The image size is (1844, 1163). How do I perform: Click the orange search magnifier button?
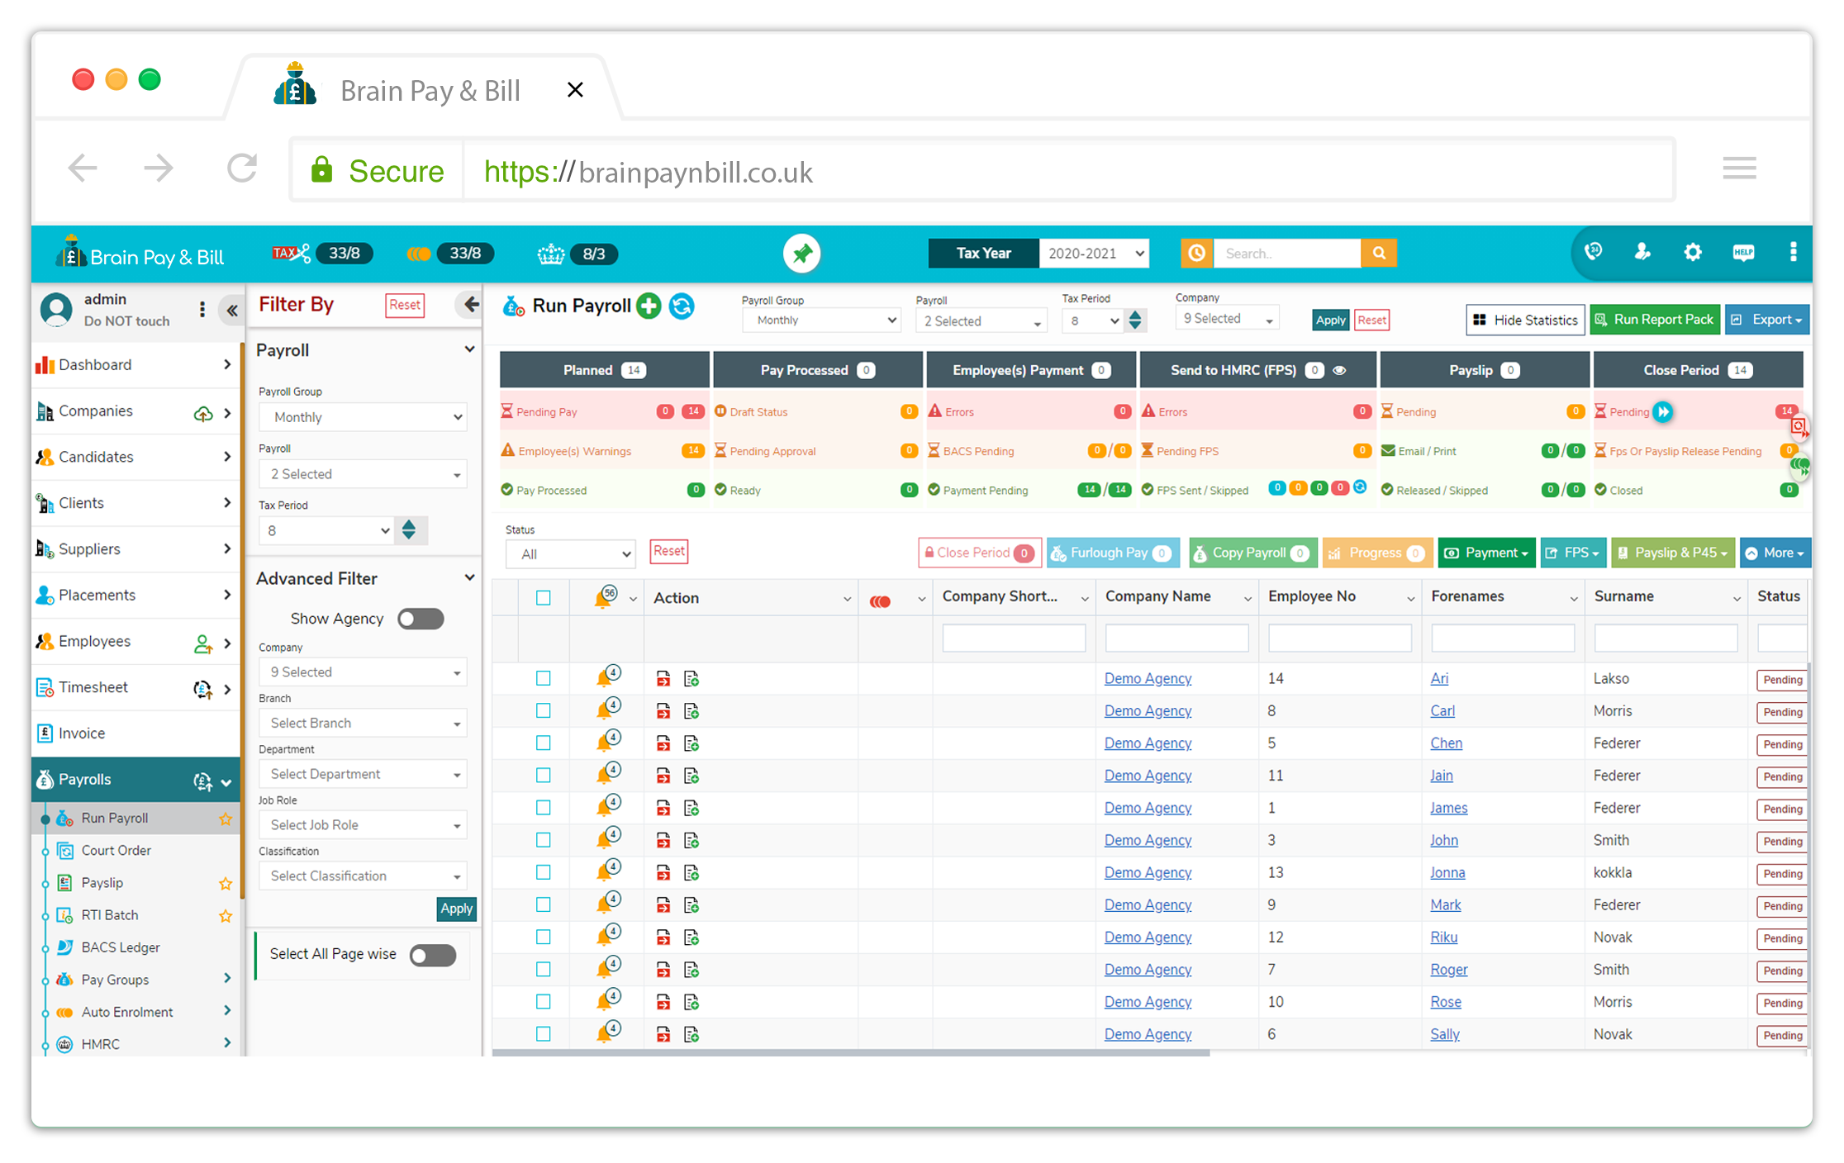1379,253
